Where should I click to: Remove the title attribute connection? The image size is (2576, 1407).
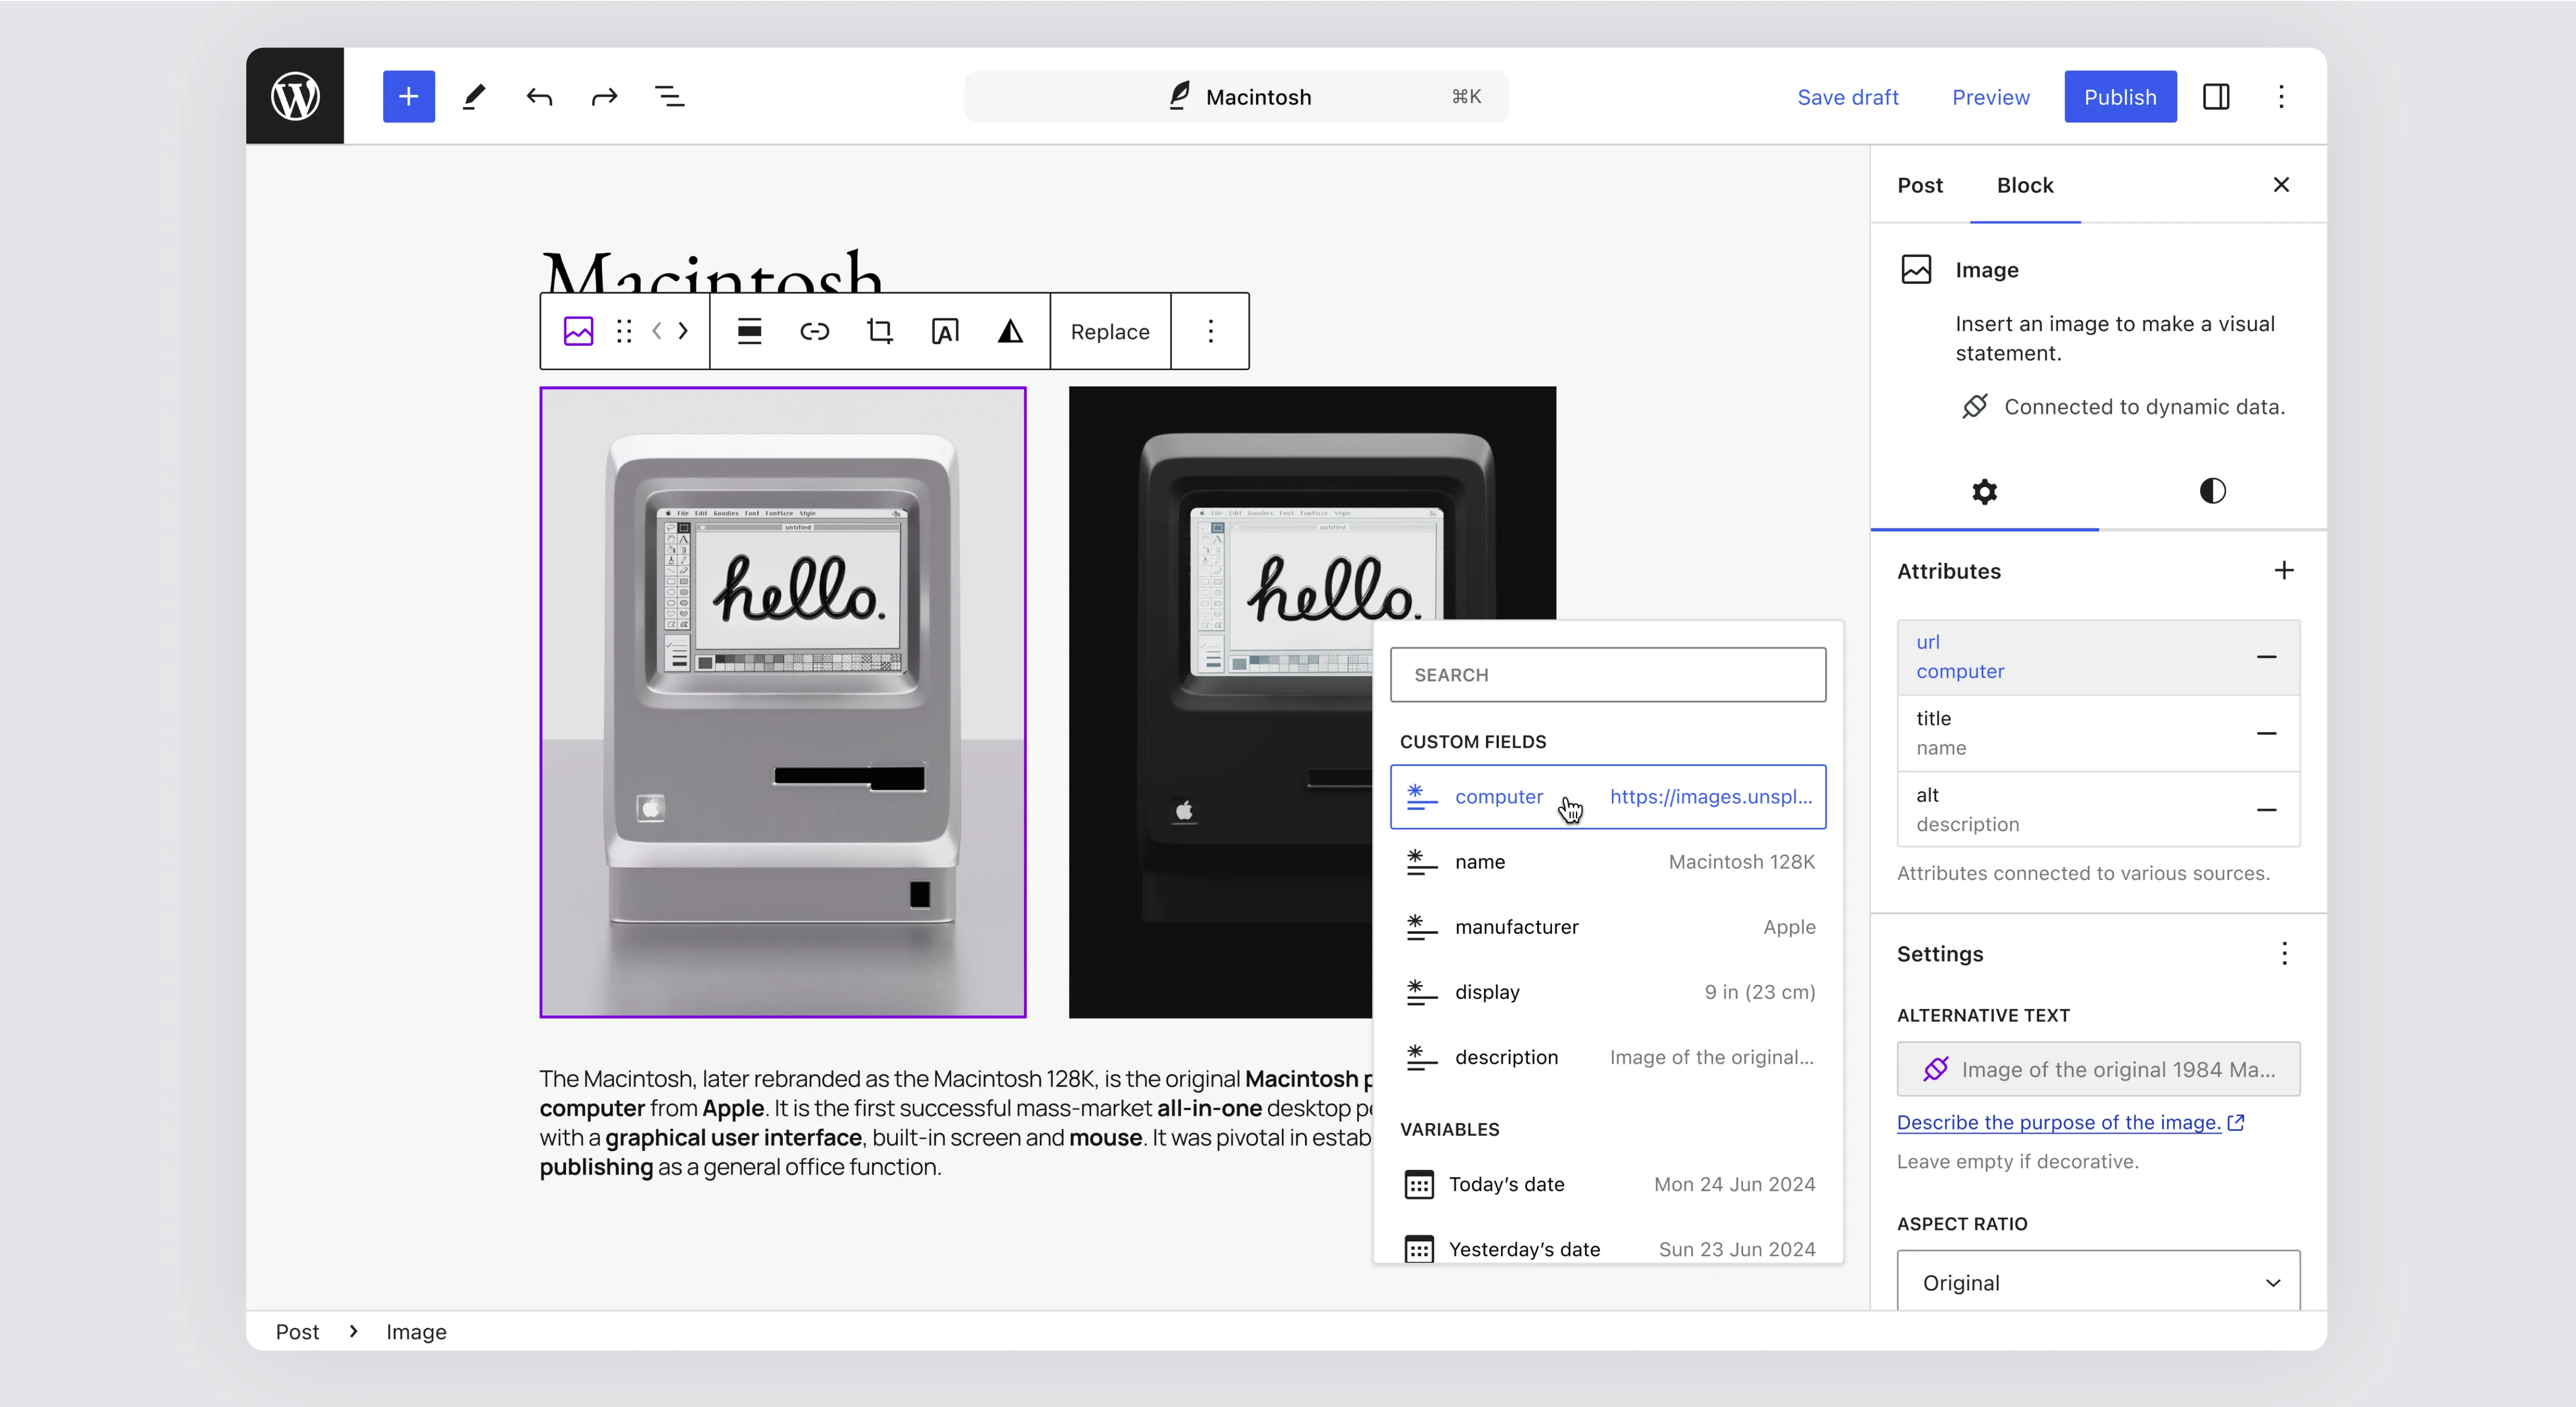coord(2266,734)
